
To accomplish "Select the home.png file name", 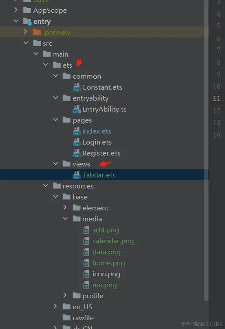I will (x=109, y=263).
